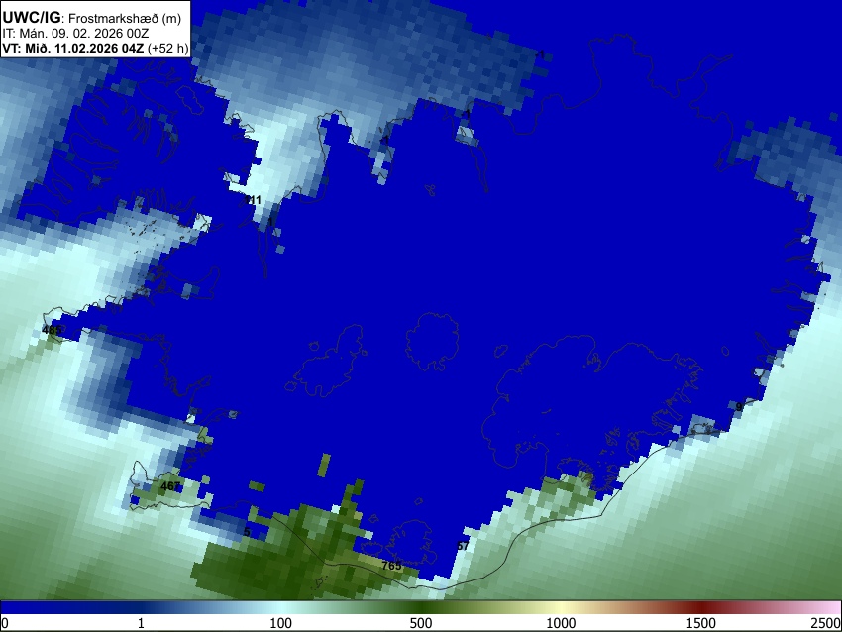Click the color scale tick label "100"
Screen dimensions: 842x632
pyautogui.click(x=281, y=623)
